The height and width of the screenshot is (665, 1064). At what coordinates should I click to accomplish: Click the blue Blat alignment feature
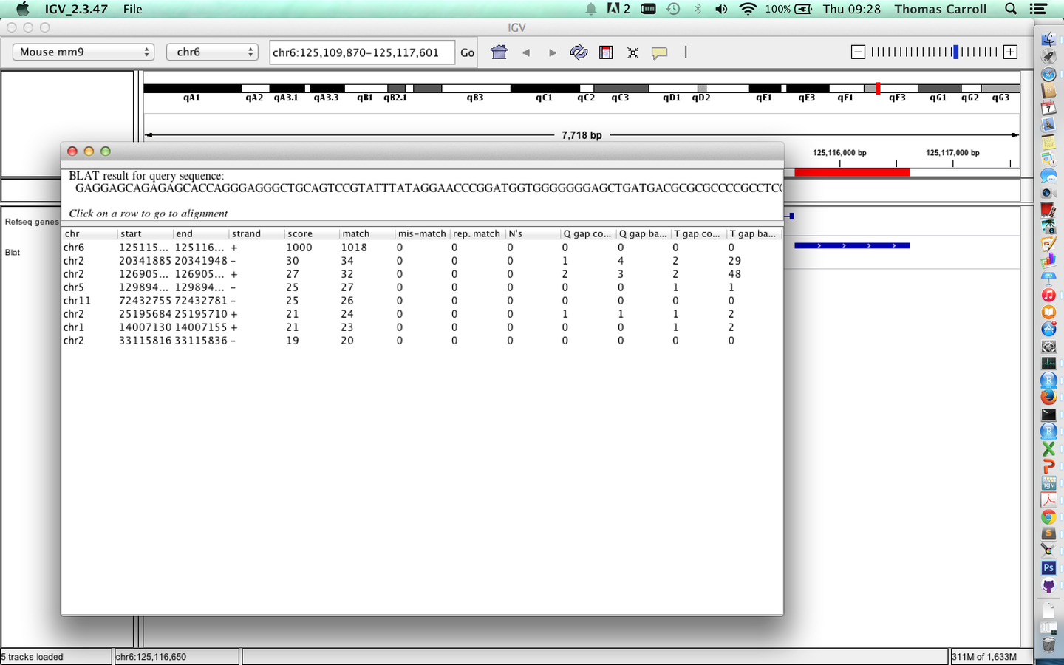pyautogui.click(x=852, y=245)
